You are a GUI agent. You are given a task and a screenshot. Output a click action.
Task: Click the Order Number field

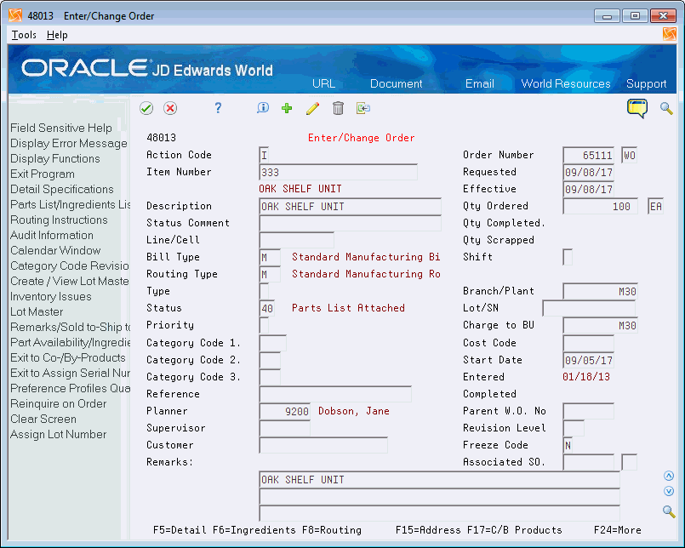(589, 155)
